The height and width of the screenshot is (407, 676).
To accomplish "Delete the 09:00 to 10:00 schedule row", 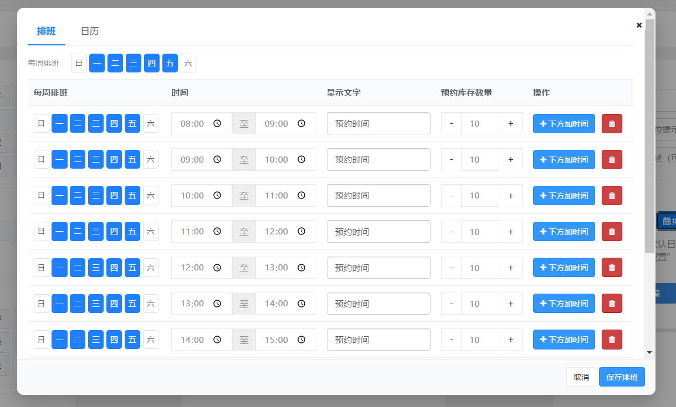I will [x=612, y=159].
